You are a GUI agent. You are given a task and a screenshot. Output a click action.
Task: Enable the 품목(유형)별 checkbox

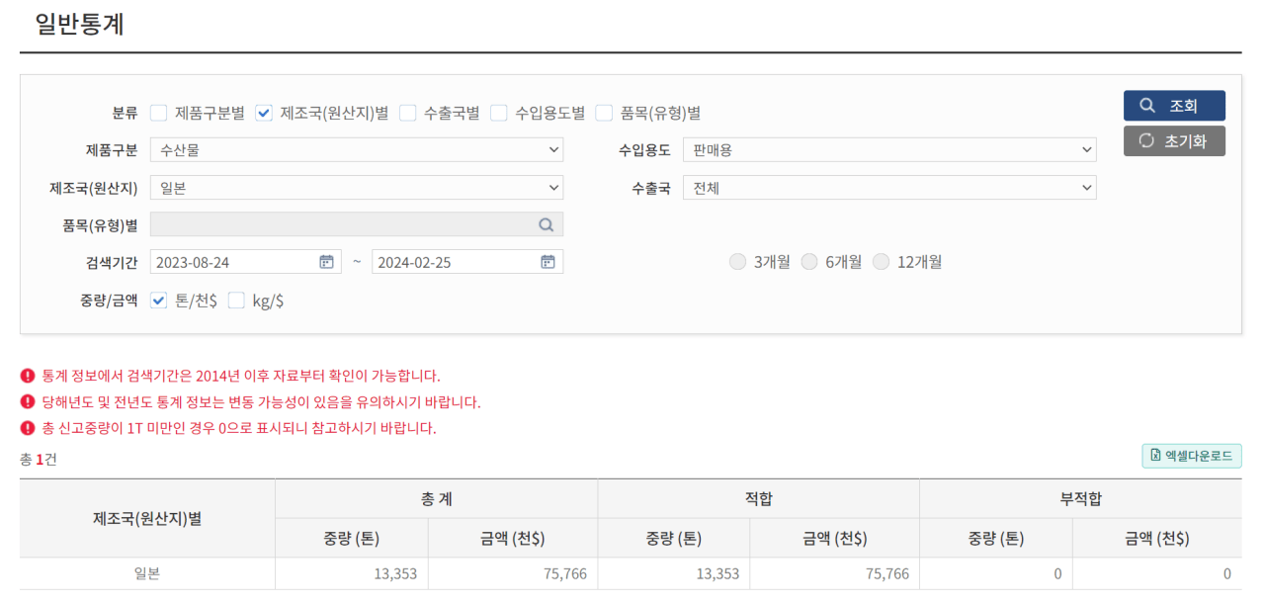click(605, 113)
